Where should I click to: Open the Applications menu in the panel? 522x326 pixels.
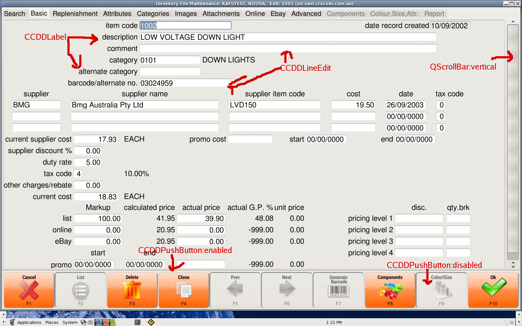[x=29, y=322]
